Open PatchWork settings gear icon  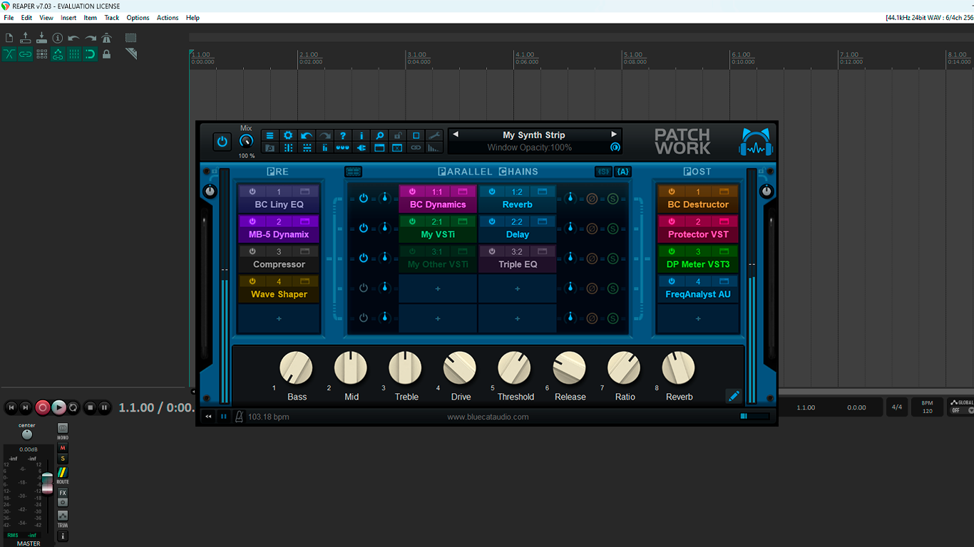tap(288, 135)
